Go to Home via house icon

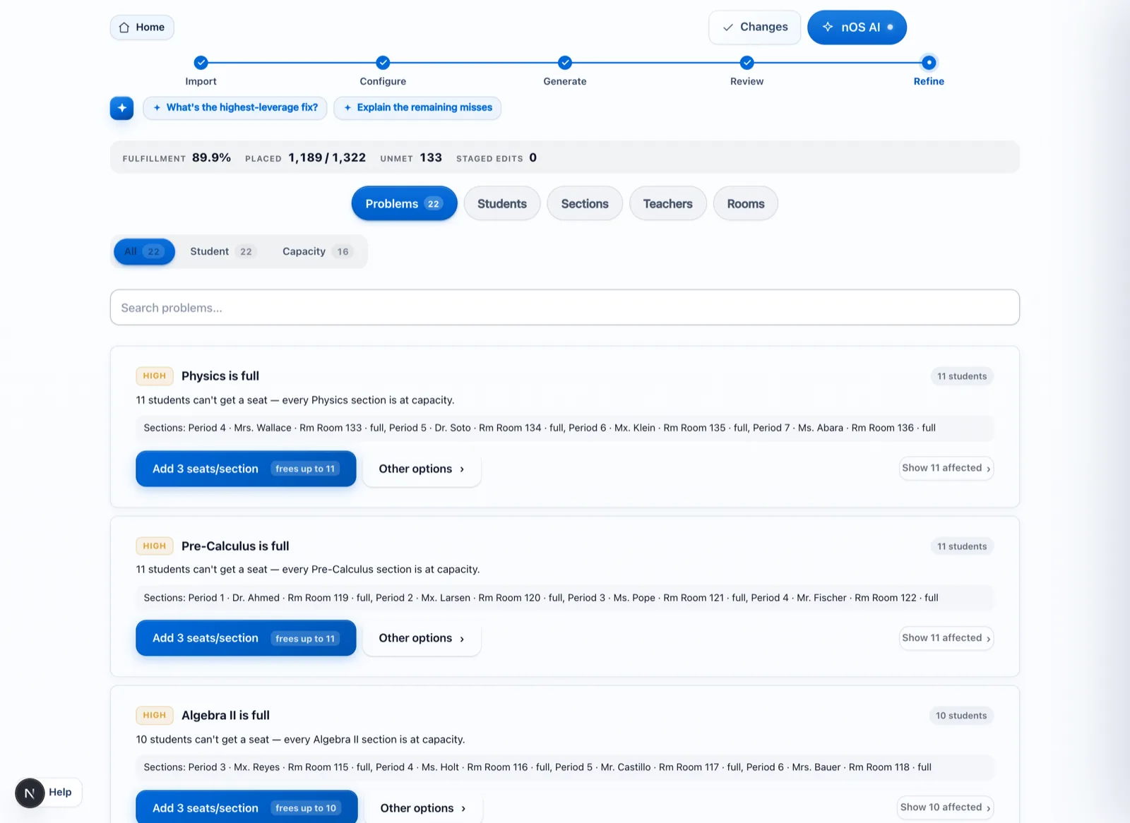point(124,28)
